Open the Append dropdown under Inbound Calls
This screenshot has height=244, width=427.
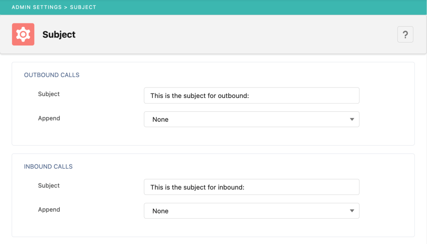pos(251,211)
